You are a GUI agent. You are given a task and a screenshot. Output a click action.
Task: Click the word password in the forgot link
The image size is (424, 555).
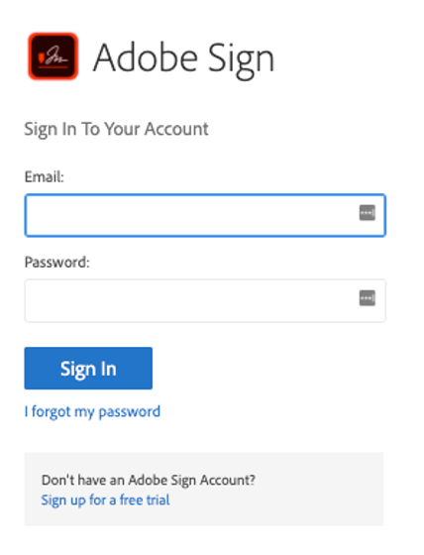coord(130,412)
